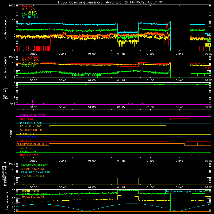Screen dimensions: 214x214
Task: Click the MAX_DET_VS_TOT legend entry
Action: tap(33, 197)
